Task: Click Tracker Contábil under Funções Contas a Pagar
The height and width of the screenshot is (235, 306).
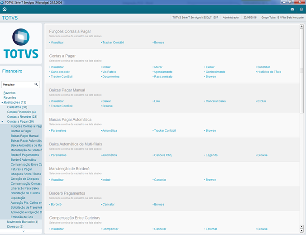Action: click(x=113, y=43)
